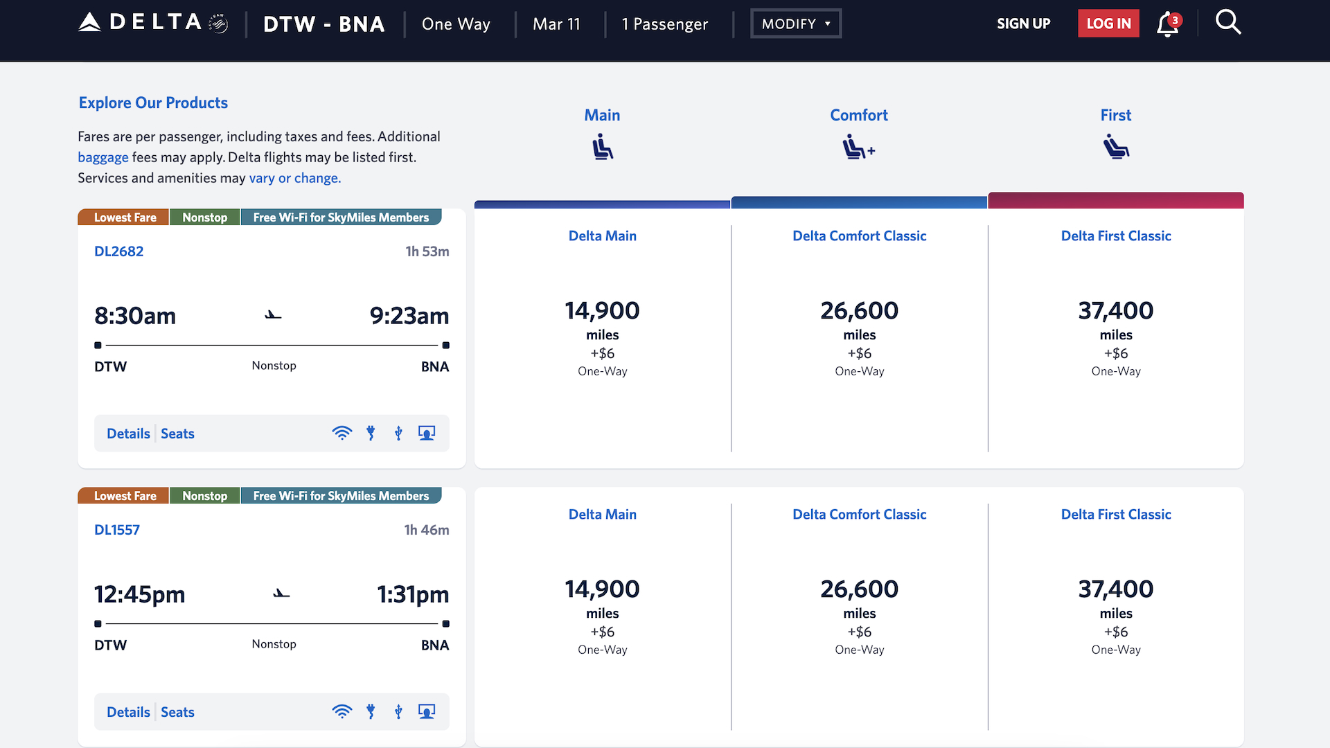Click Delta Comfort Classic link for DL1557
This screenshot has width=1330, height=748.
click(860, 515)
